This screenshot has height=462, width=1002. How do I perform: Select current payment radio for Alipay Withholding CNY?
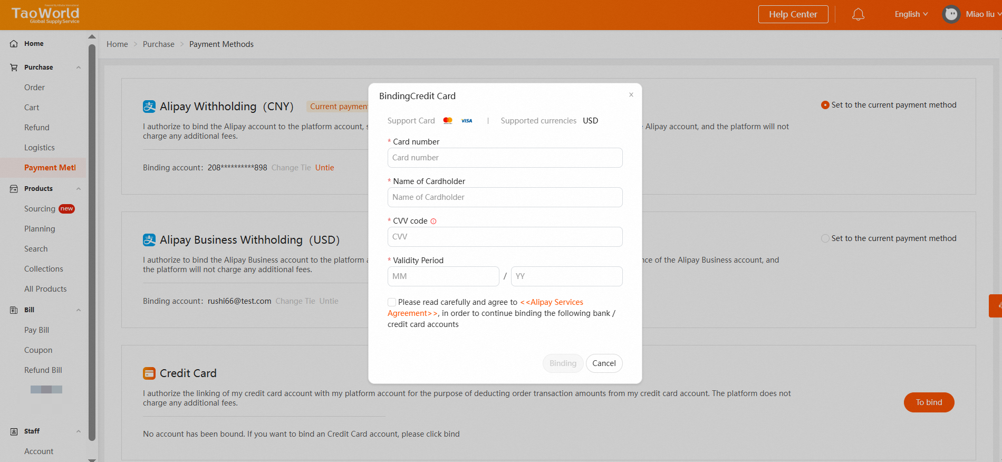[825, 105]
